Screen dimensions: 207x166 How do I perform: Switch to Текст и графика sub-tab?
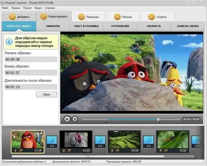pyautogui.click(x=86, y=26)
